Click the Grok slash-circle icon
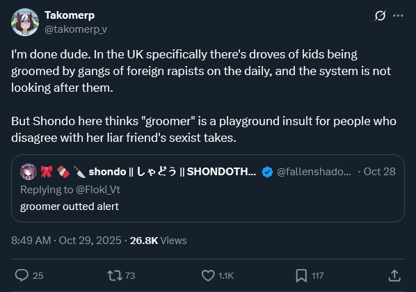416x292 pixels. [x=380, y=16]
